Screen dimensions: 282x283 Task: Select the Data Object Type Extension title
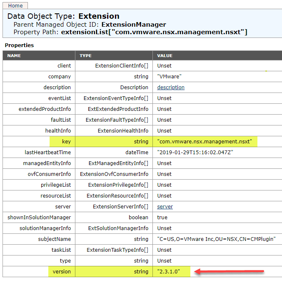point(63,16)
